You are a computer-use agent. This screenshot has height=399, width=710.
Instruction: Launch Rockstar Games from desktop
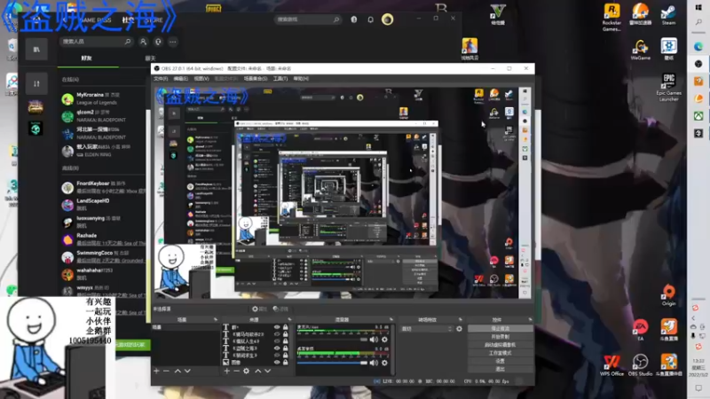pyautogui.click(x=611, y=17)
